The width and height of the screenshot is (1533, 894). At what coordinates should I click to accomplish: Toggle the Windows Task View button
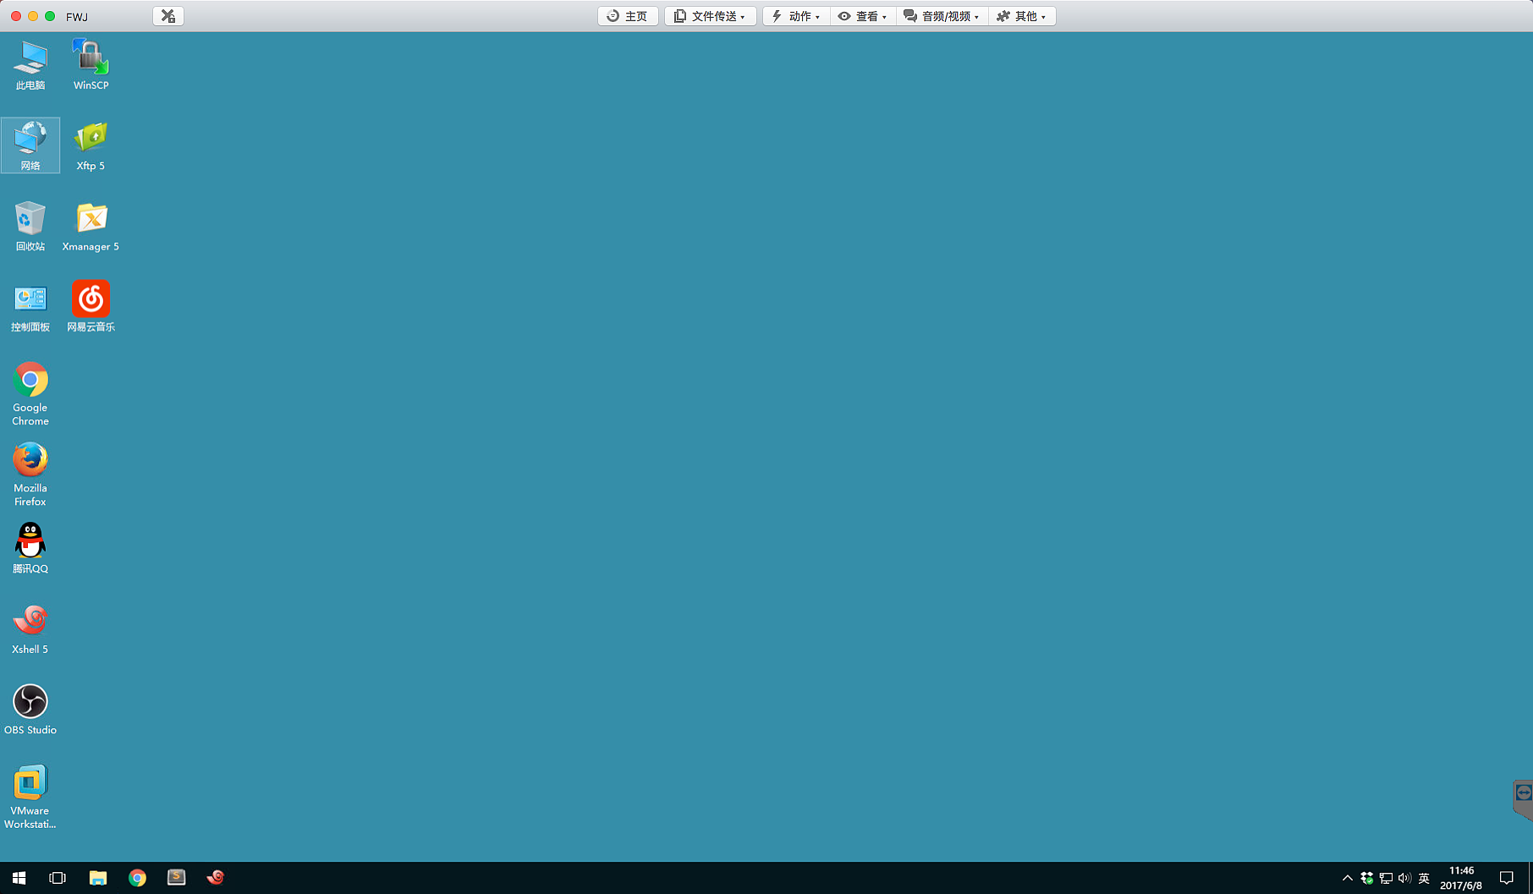58,878
